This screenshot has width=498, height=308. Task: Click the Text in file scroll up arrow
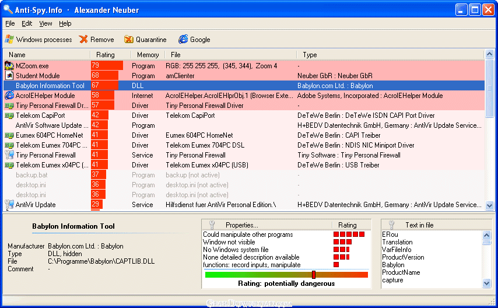coord(486,235)
